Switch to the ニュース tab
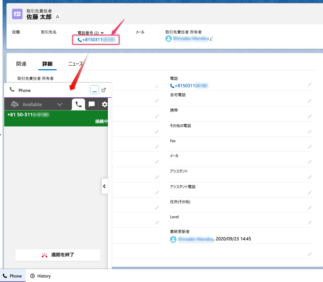The width and height of the screenshot is (323, 282). pos(75,64)
